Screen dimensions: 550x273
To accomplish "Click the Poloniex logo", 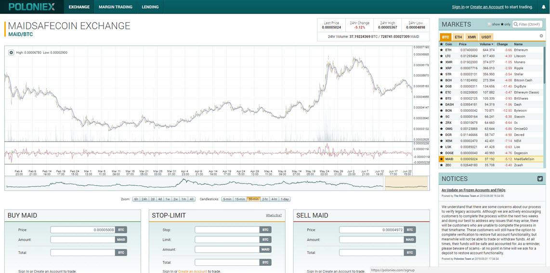I will [x=32, y=7].
